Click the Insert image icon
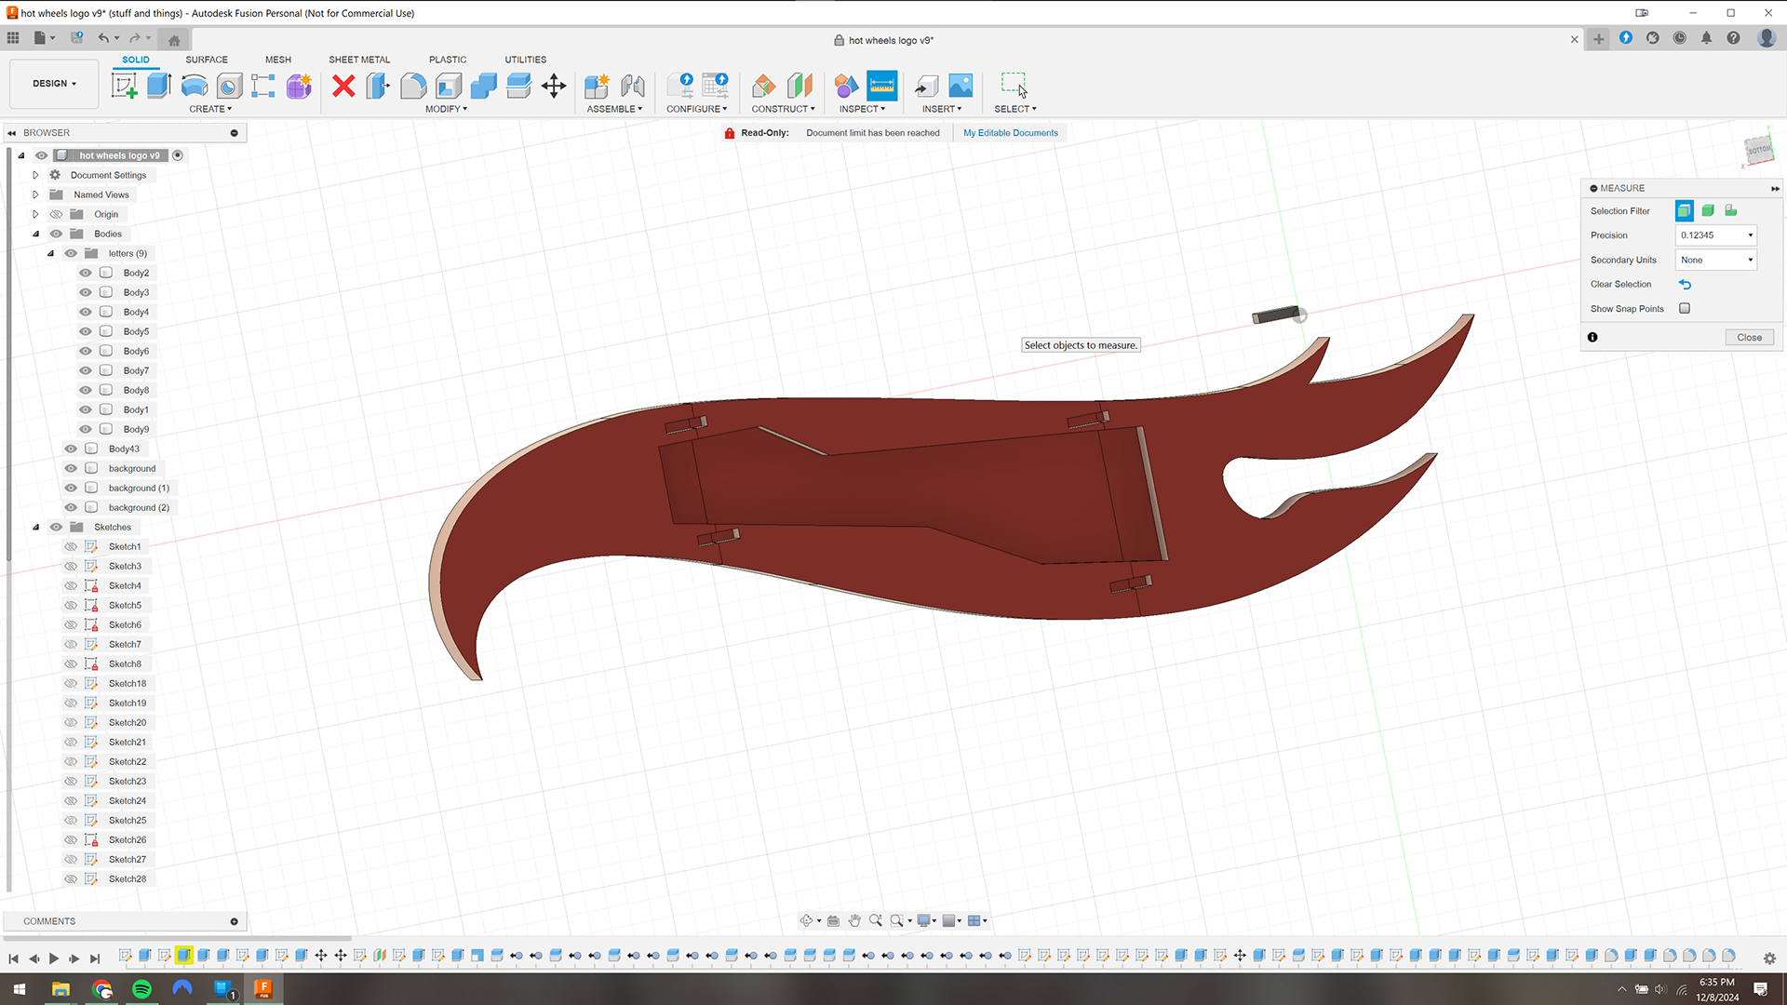 (961, 86)
